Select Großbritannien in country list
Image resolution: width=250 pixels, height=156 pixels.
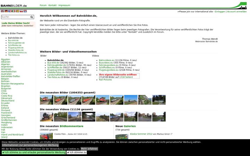click(9, 120)
